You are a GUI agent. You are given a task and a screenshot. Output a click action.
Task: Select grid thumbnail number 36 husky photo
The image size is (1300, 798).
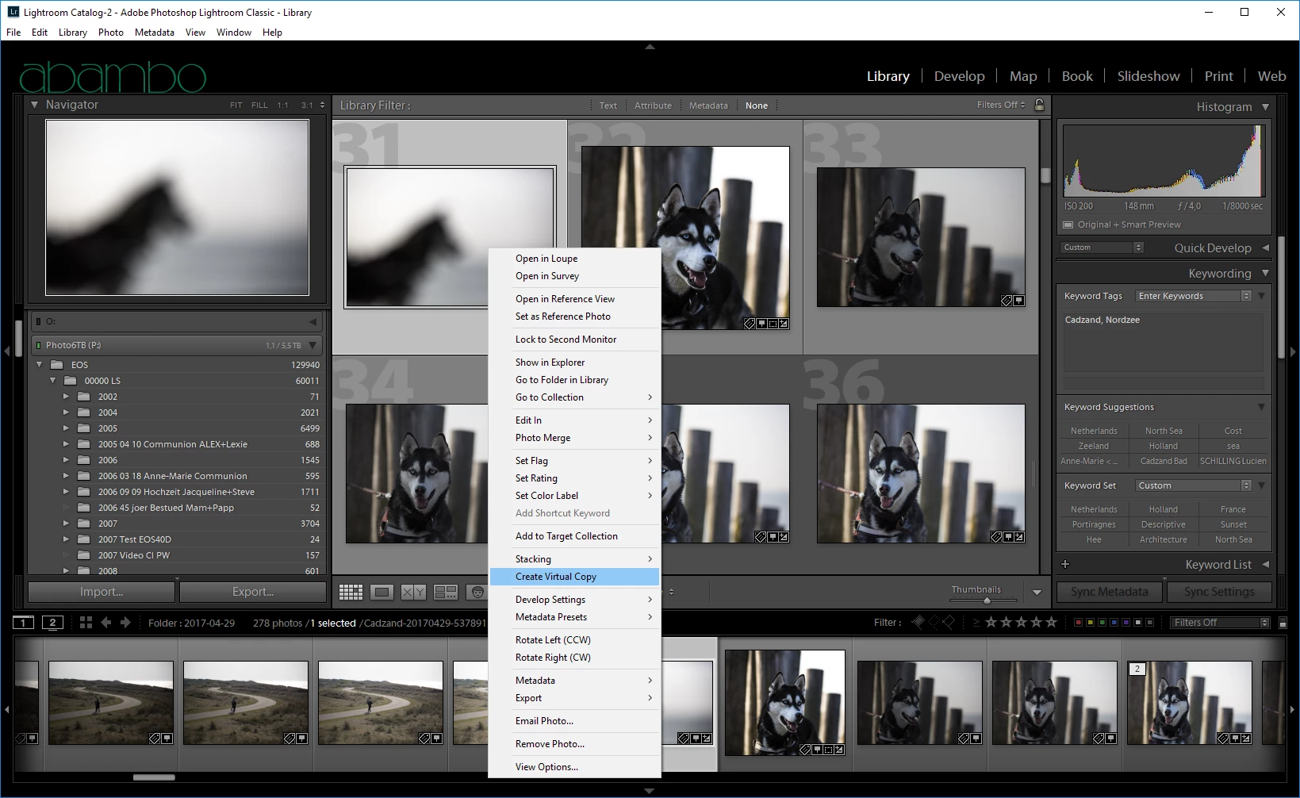(921, 474)
